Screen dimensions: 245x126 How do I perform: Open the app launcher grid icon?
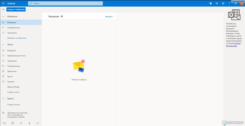[3, 3]
